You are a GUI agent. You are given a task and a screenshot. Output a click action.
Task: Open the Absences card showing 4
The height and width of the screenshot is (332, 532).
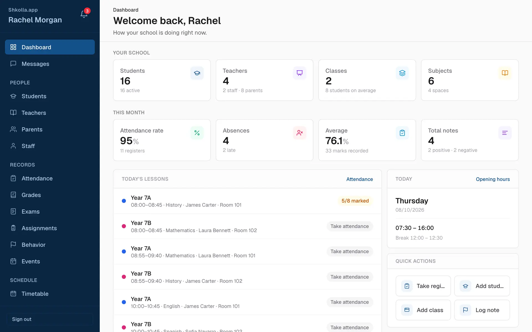click(x=264, y=140)
